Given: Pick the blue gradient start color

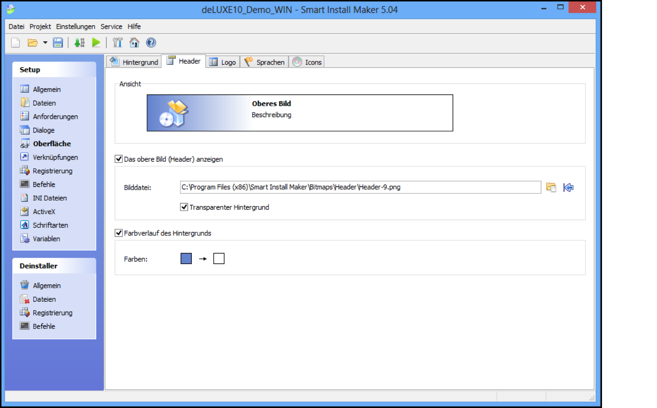Looking at the screenshot, I should point(186,259).
